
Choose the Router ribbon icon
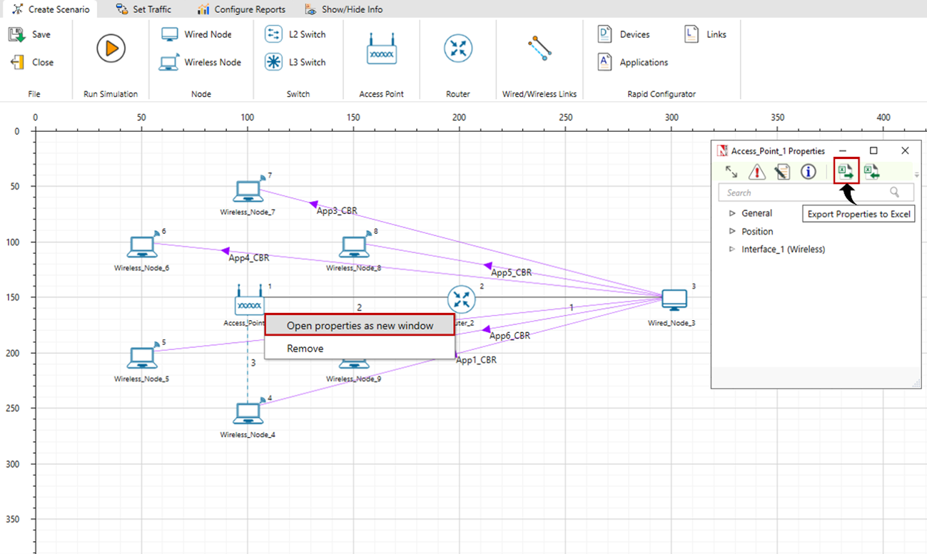point(458,48)
